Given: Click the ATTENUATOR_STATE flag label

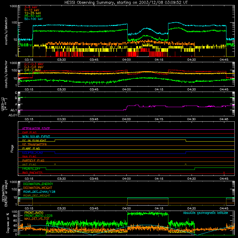Looking at the screenshot, I should pos(36,129).
